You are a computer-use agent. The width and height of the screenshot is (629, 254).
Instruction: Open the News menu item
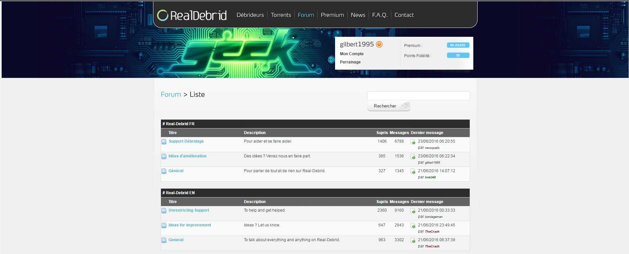(x=358, y=15)
